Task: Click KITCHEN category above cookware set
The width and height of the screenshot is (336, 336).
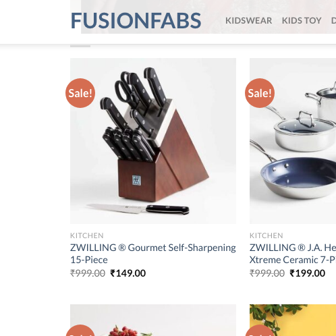Action: 267,235
